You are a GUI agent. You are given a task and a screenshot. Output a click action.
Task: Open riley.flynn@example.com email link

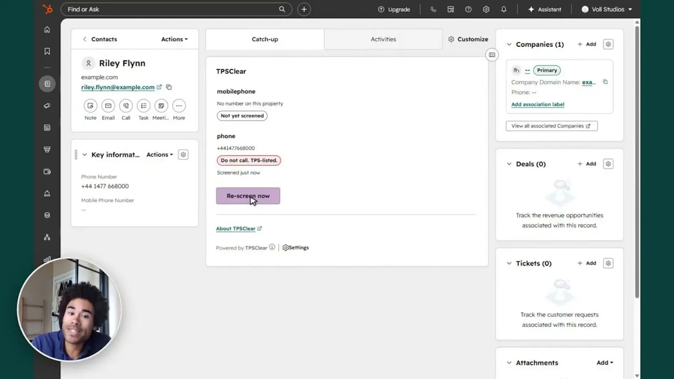point(118,87)
